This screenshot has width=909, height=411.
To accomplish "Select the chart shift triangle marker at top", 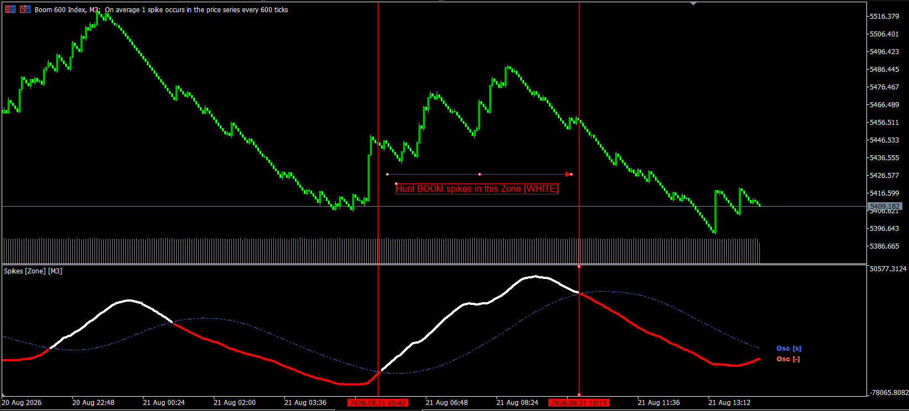I will click(694, 4).
